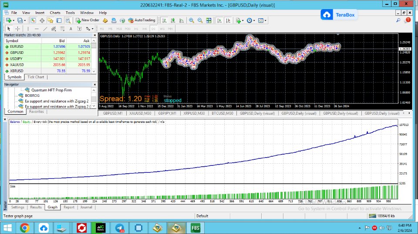Switch the chart to candlesticks
This screenshot has width=418, height=234.
173,20
